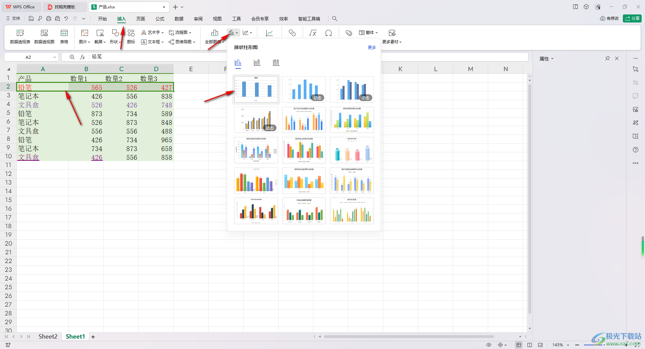Click the fx insert function icon
This screenshot has width=645, height=349.
coord(82,57)
